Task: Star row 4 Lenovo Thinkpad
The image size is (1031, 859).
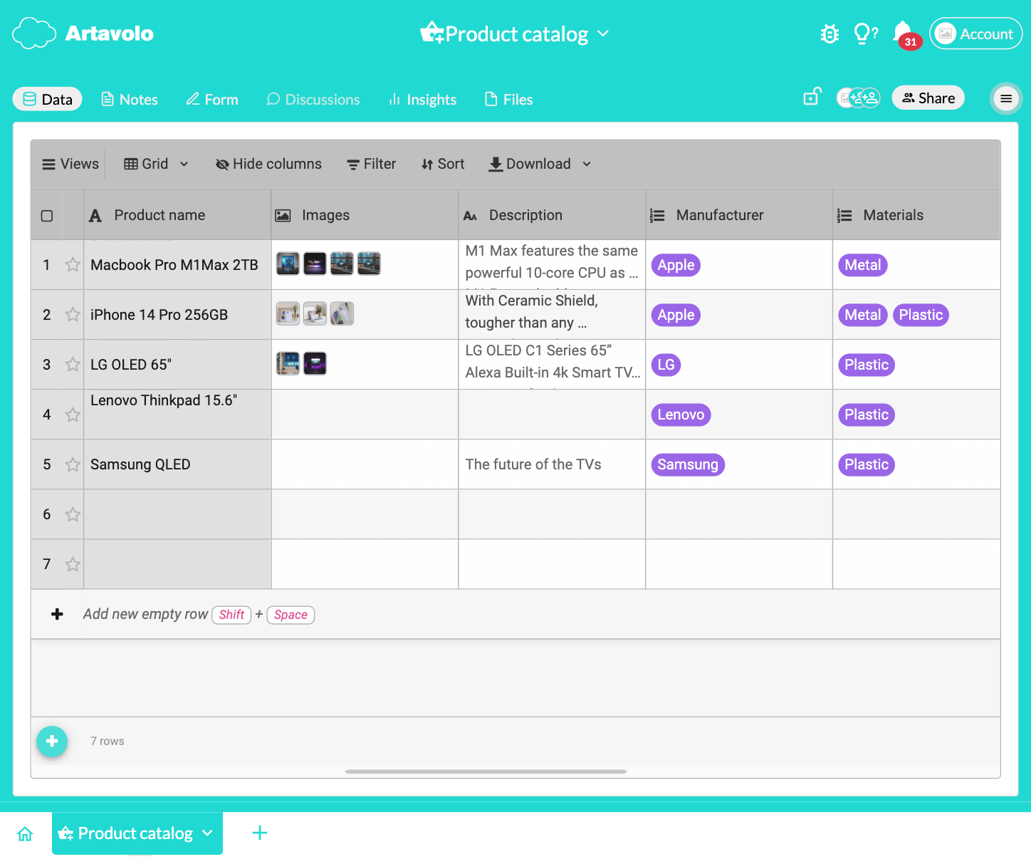Action: 73,415
